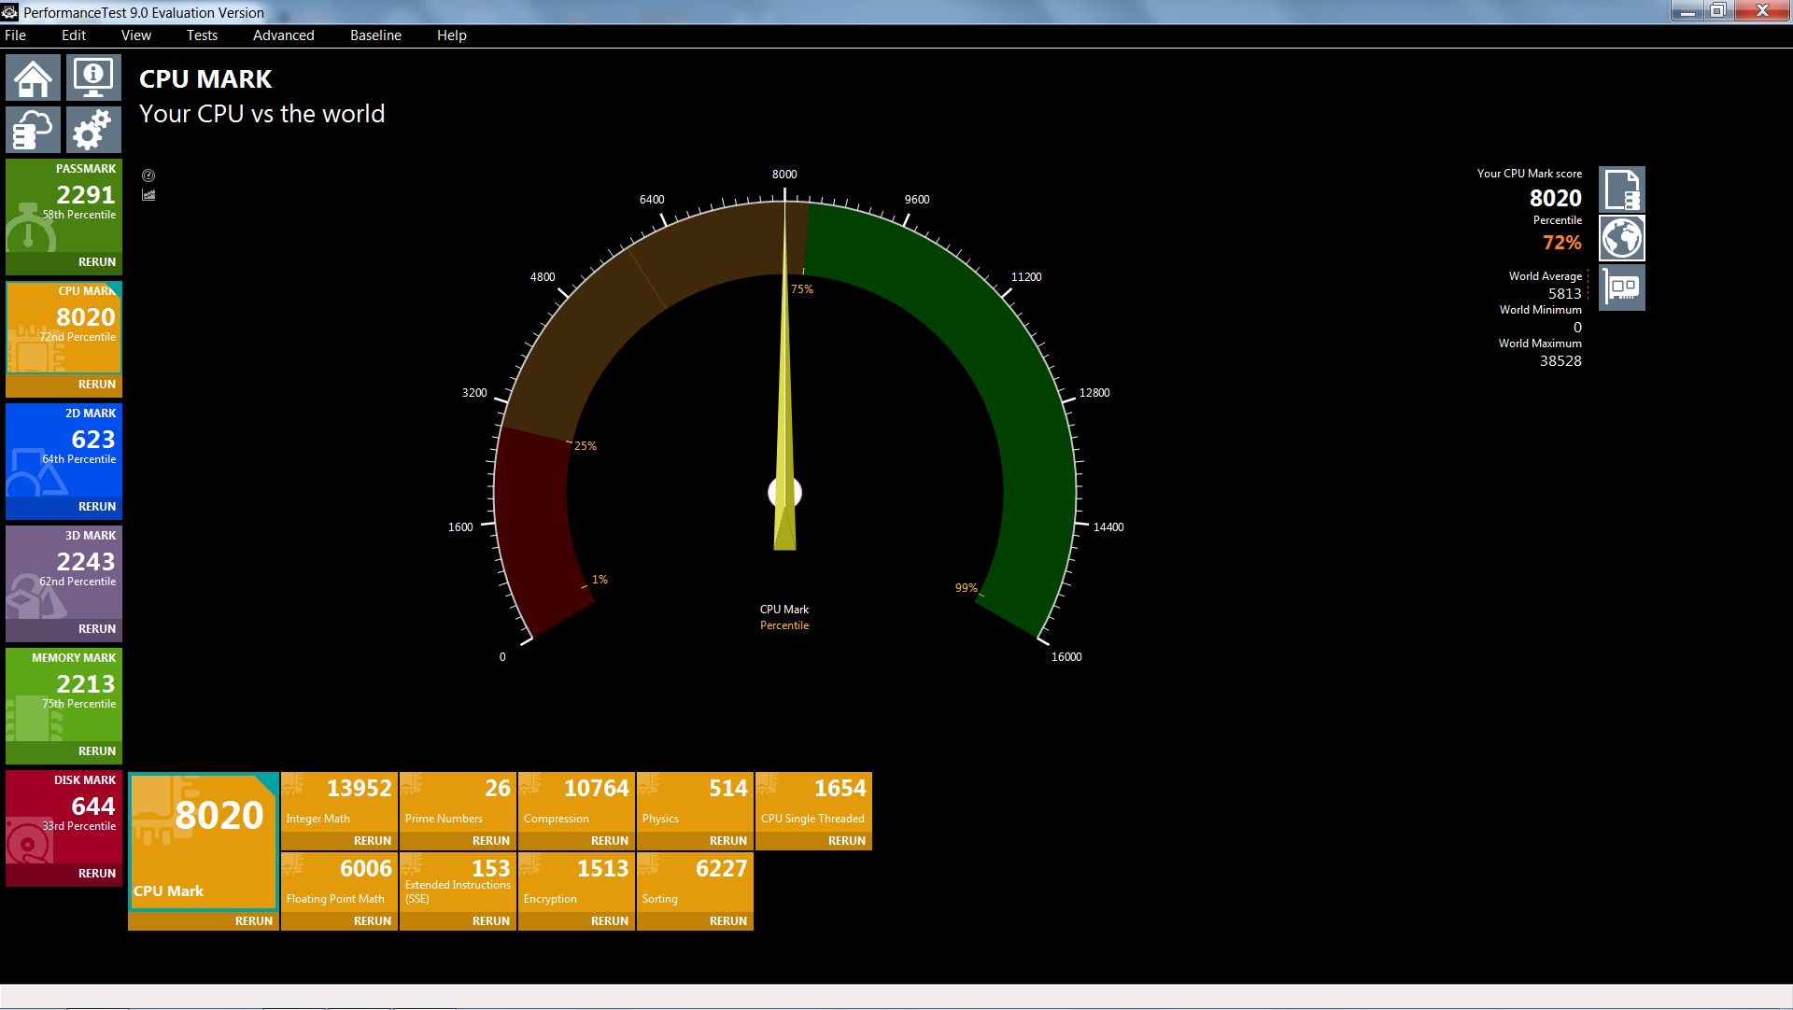The height and width of the screenshot is (1010, 1793).
Task: Open the Help menu
Action: 452,35
